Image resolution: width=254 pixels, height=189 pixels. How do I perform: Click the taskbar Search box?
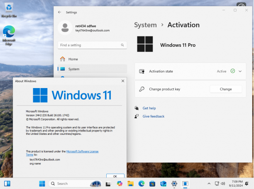pyautogui.click(x=75, y=184)
